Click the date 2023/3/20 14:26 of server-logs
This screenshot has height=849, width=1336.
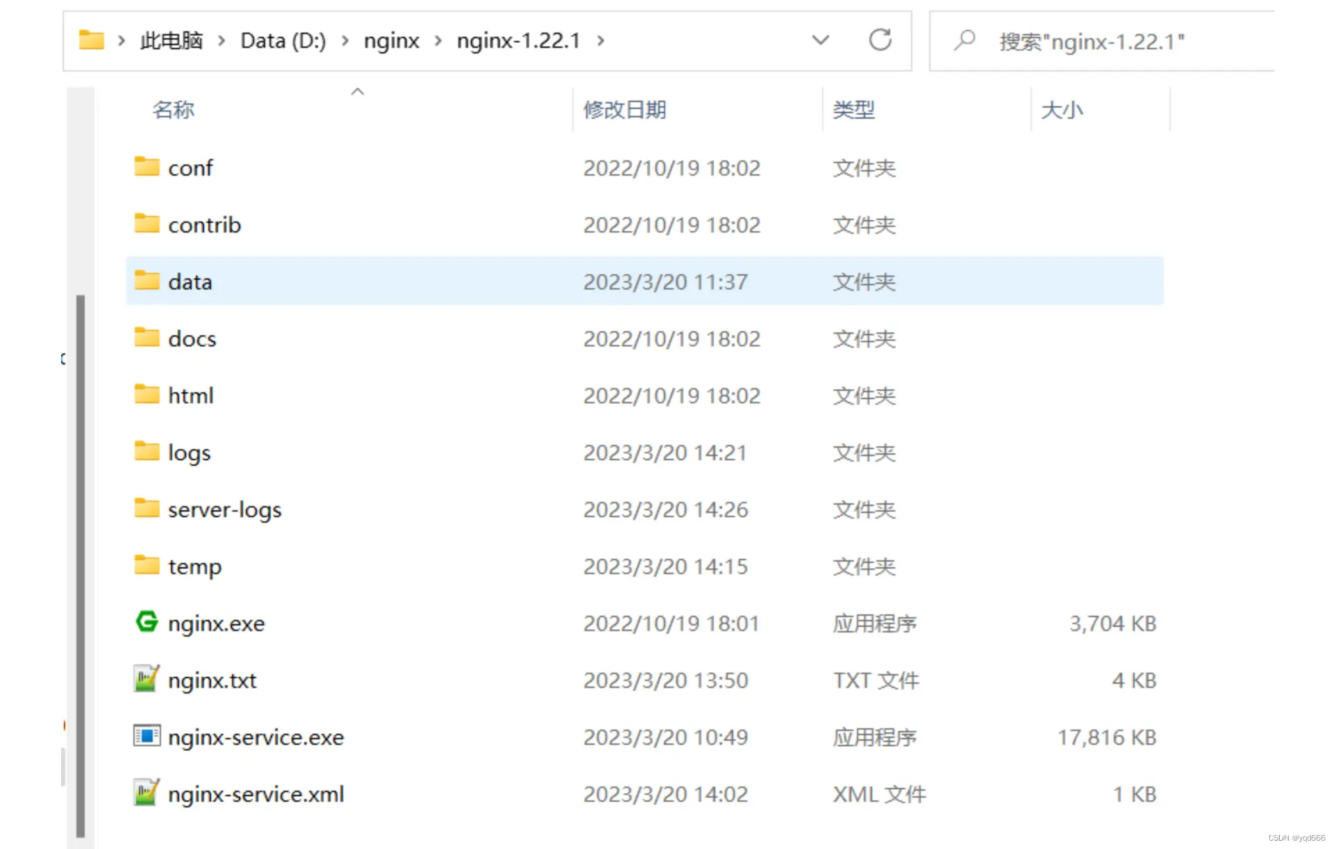coord(665,510)
